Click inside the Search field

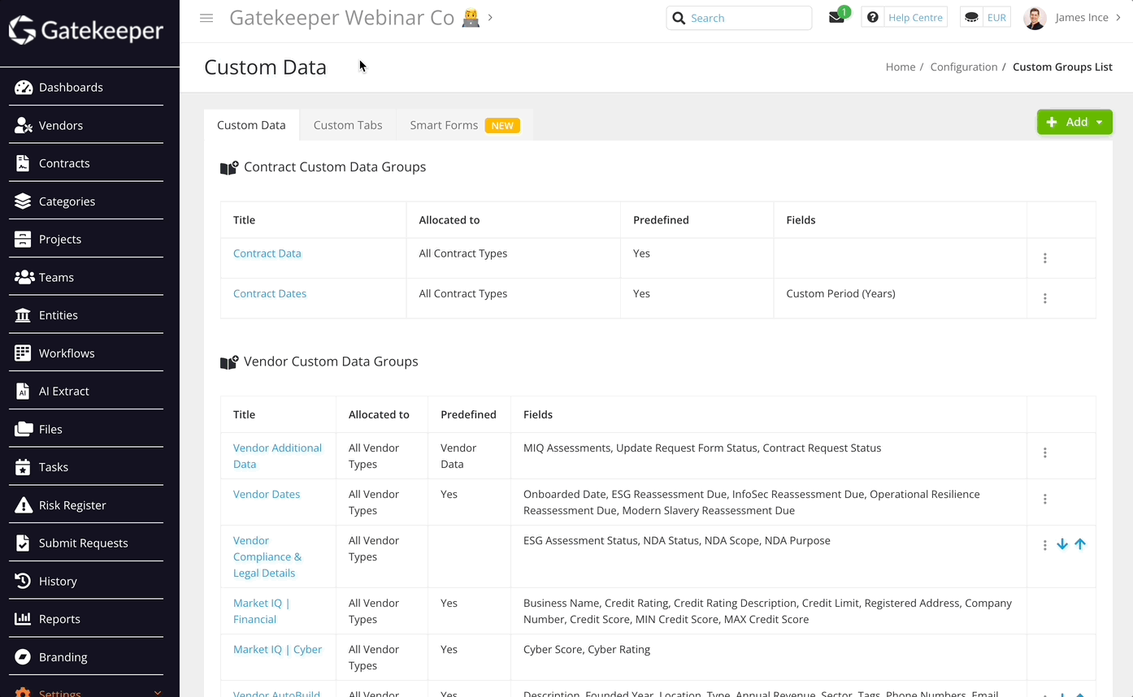point(740,17)
